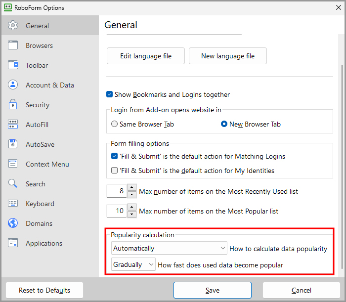The width and height of the screenshot is (346, 302).
Task: Open the Automatically popularity calculation dropdown
Action: 169,248
